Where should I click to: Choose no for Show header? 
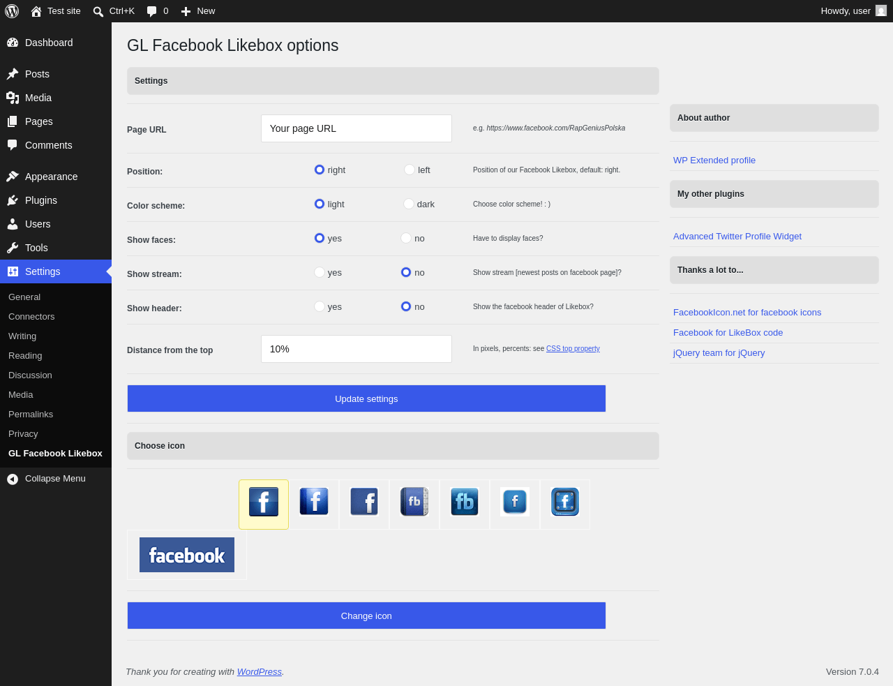point(406,306)
